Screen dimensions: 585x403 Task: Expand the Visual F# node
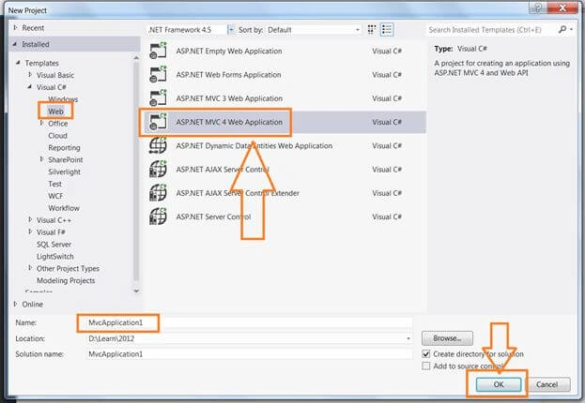point(30,231)
